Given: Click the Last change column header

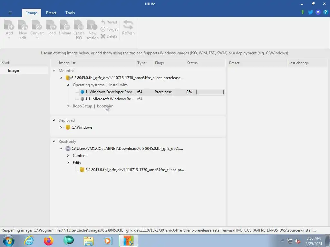Looking at the screenshot, I should click(x=307, y=63).
